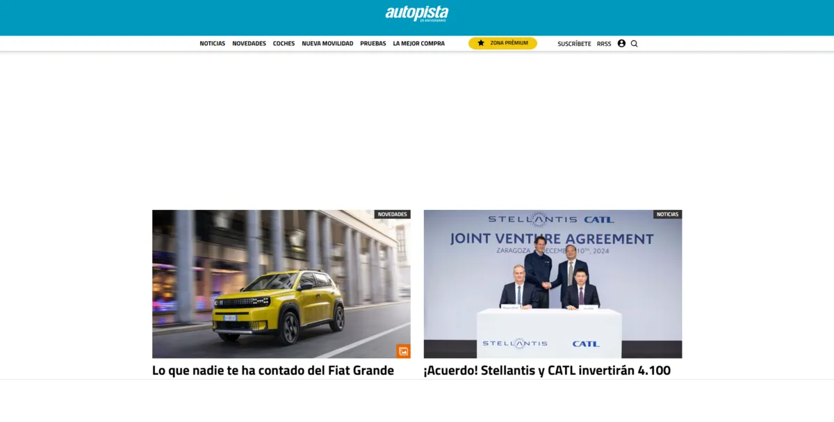Image resolution: width=834 pixels, height=422 pixels.
Task: Open the Fiat Grande article headline
Action: click(273, 371)
